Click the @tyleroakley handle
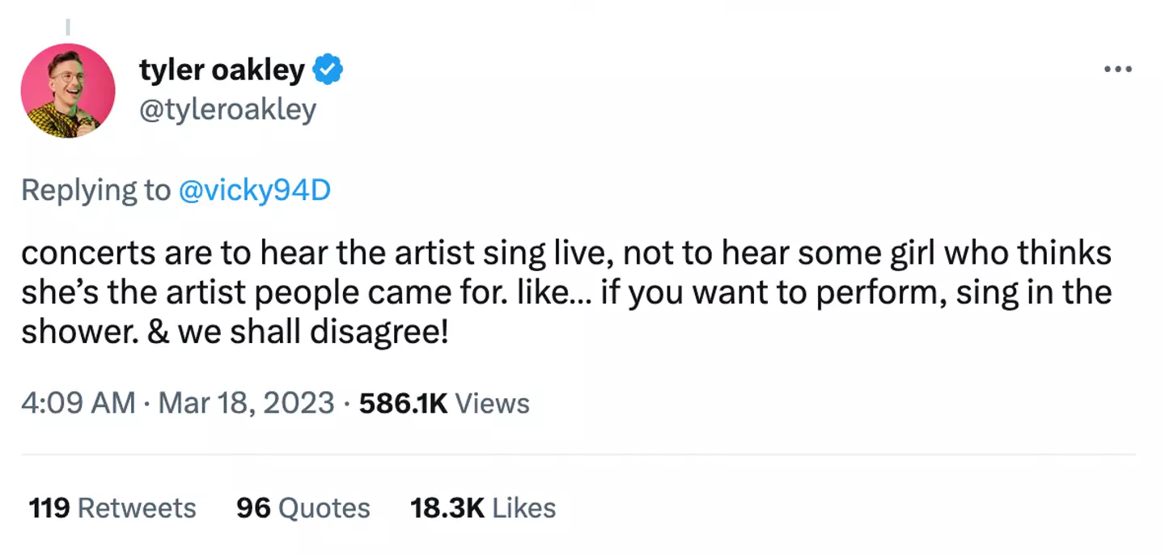The width and height of the screenshot is (1165, 556). (227, 109)
